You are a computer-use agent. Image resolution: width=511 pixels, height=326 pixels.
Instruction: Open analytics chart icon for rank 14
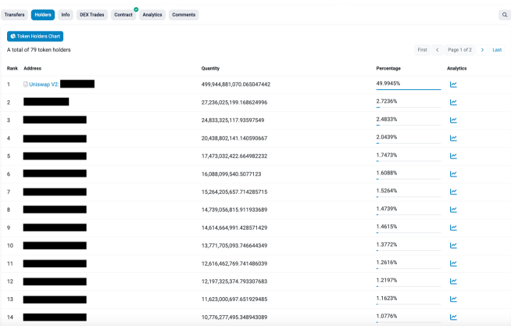pyautogui.click(x=453, y=317)
